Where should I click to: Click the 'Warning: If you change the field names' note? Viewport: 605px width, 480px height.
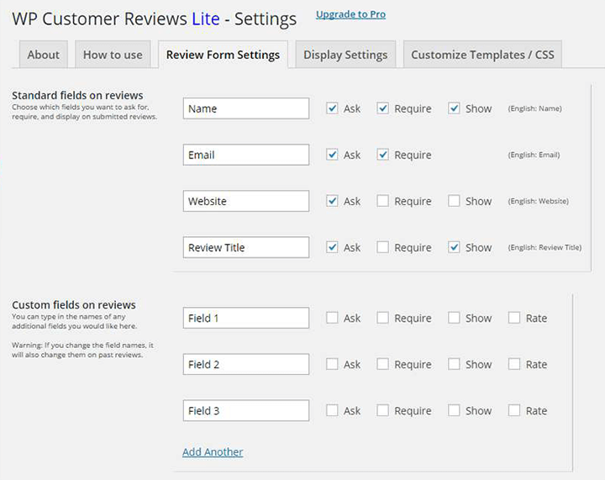click(82, 350)
